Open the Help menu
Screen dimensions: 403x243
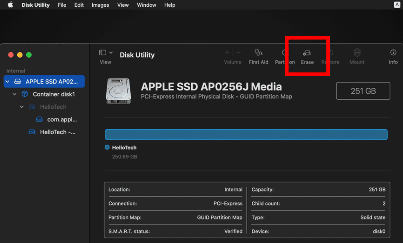tap(170, 5)
